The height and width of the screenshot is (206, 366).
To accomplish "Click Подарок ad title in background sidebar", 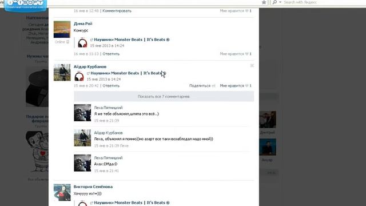I will tap(37, 118).
